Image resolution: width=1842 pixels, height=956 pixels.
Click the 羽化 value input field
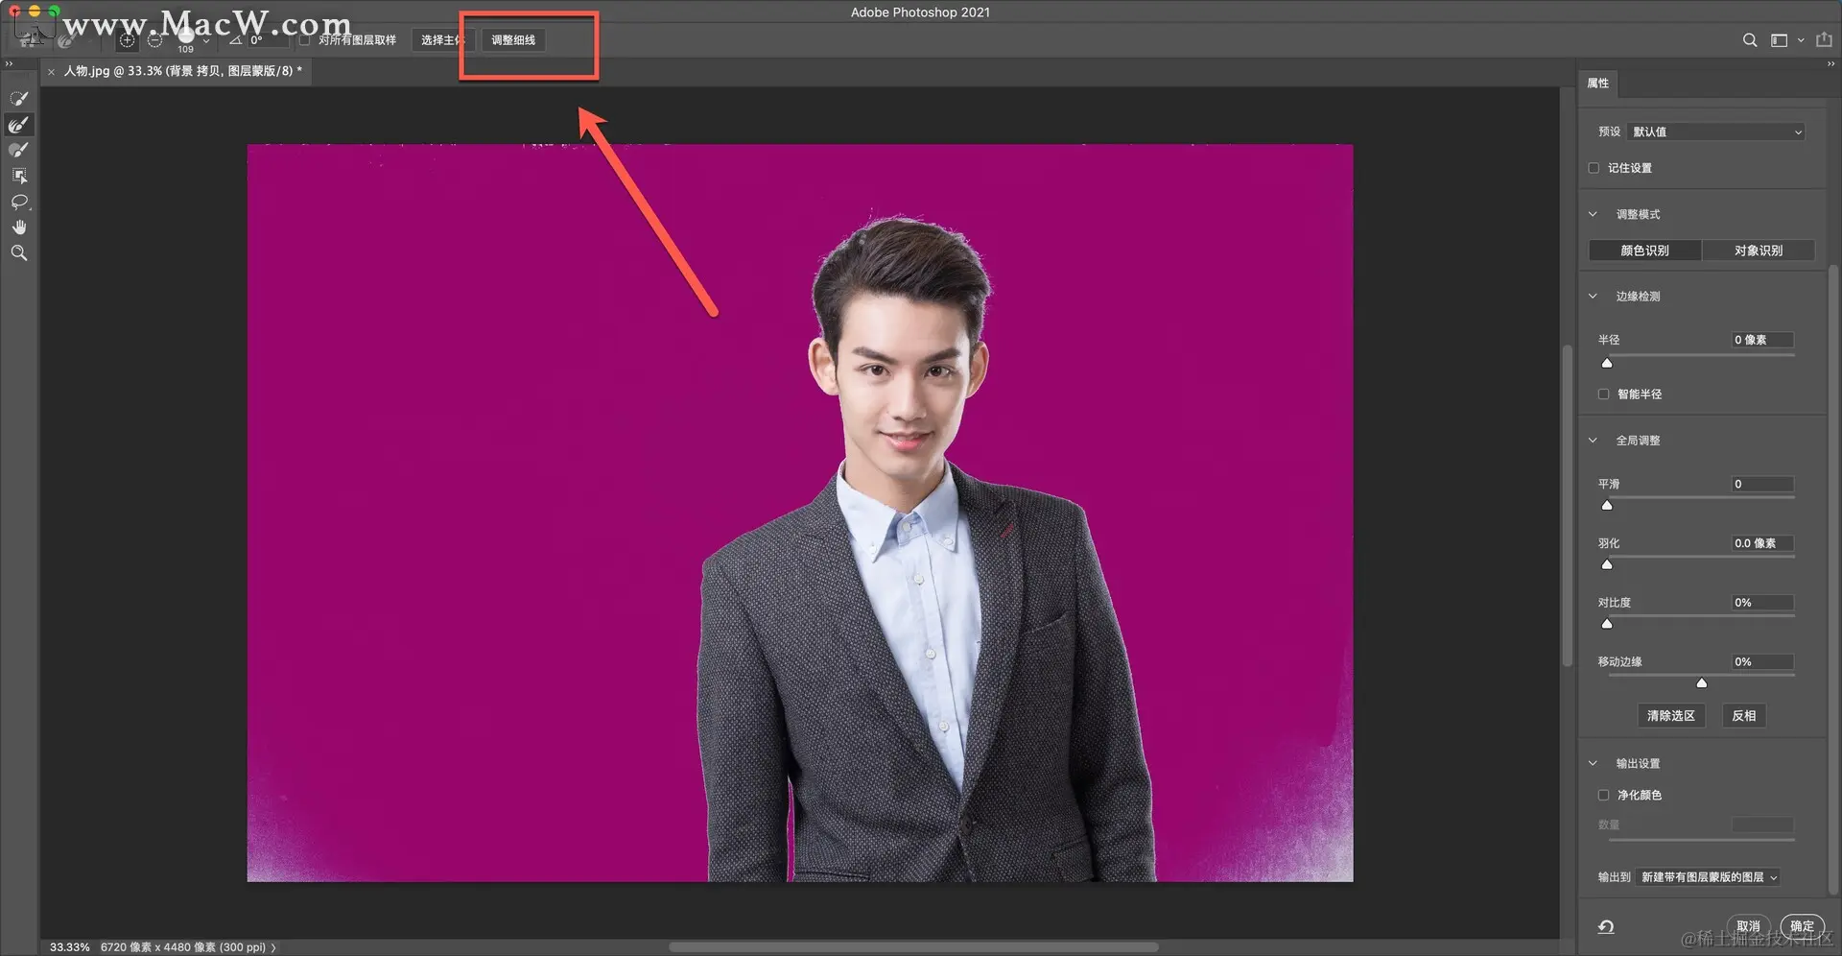click(x=1762, y=543)
